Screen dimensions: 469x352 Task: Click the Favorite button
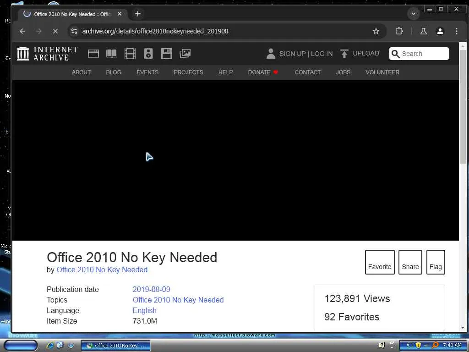tap(380, 262)
